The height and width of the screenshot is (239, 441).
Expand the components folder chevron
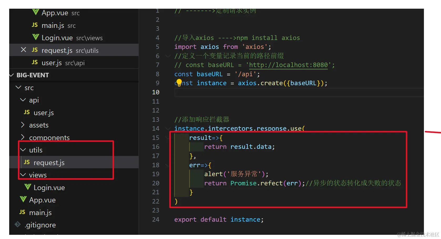click(23, 137)
